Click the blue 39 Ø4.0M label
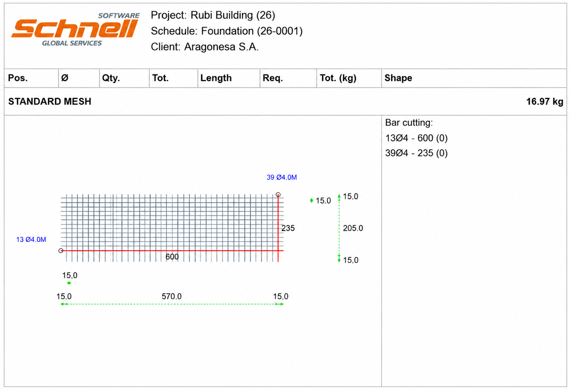This screenshot has height=390, width=570. coord(282,177)
